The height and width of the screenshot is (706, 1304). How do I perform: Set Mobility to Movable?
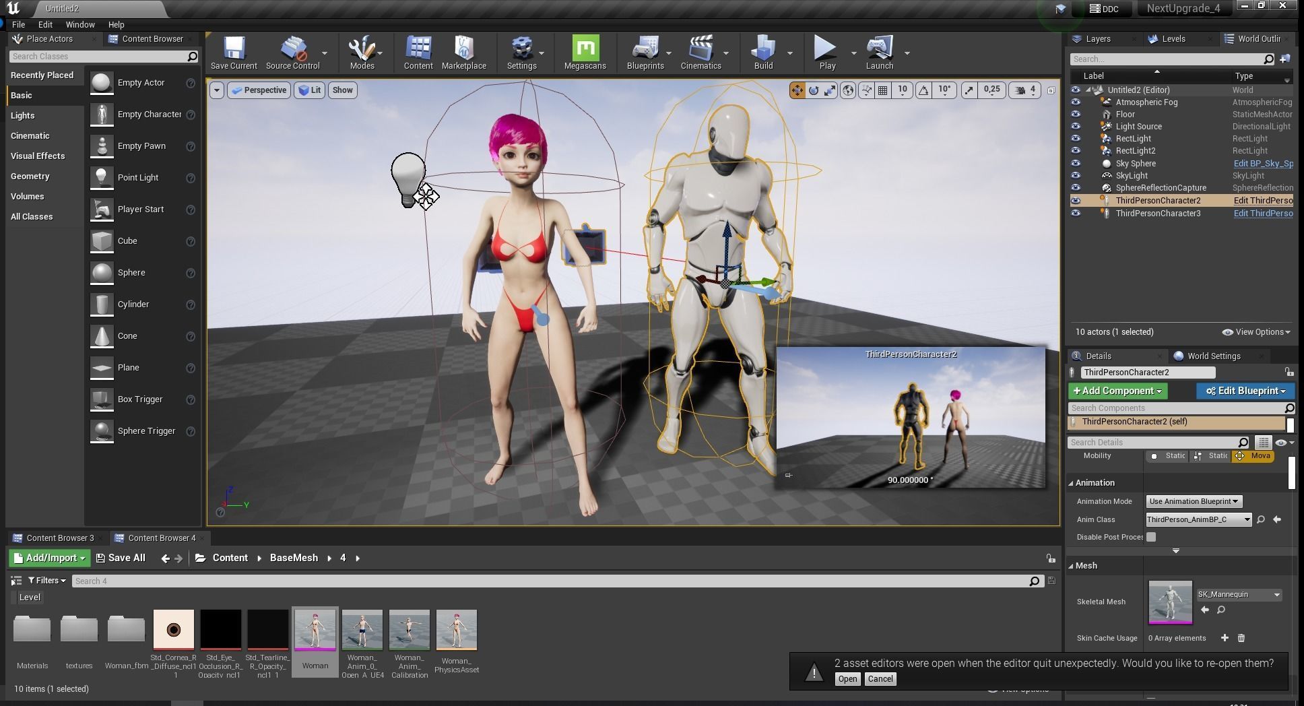1253,456
